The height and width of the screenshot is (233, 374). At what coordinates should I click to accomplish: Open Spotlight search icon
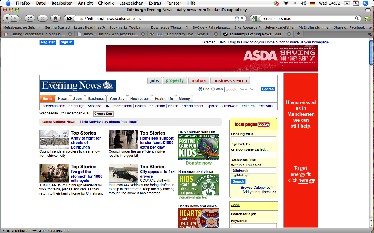[x=365, y=3]
